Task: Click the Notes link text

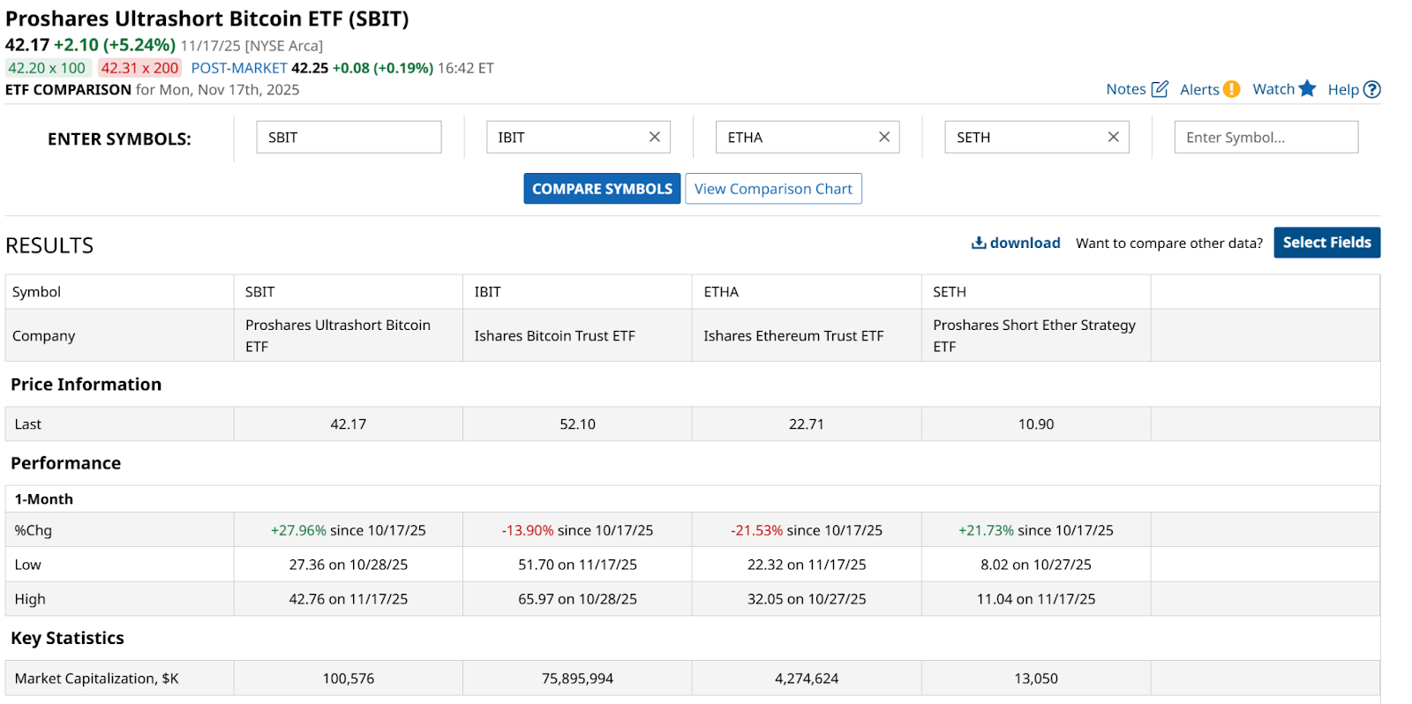Action: click(x=1125, y=89)
